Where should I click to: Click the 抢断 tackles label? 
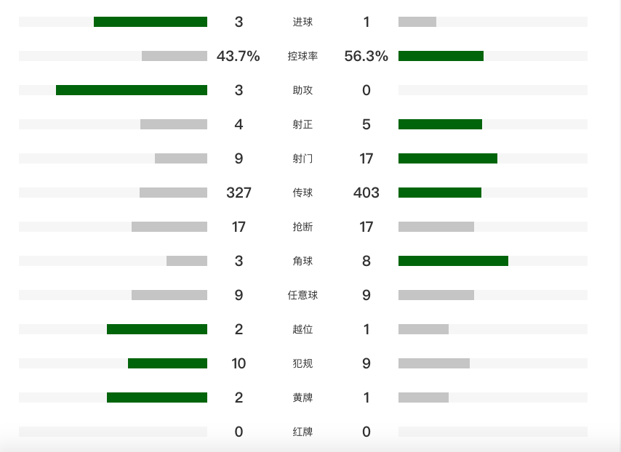pos(303,227)
